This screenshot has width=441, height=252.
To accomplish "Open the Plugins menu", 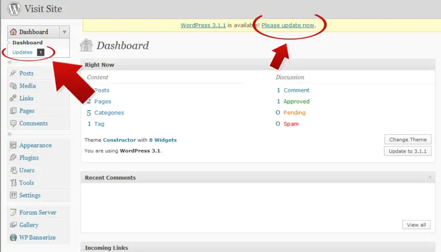I will point(29,158).
